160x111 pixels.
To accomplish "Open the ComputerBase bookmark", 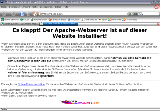I will [x=57, y=20].
